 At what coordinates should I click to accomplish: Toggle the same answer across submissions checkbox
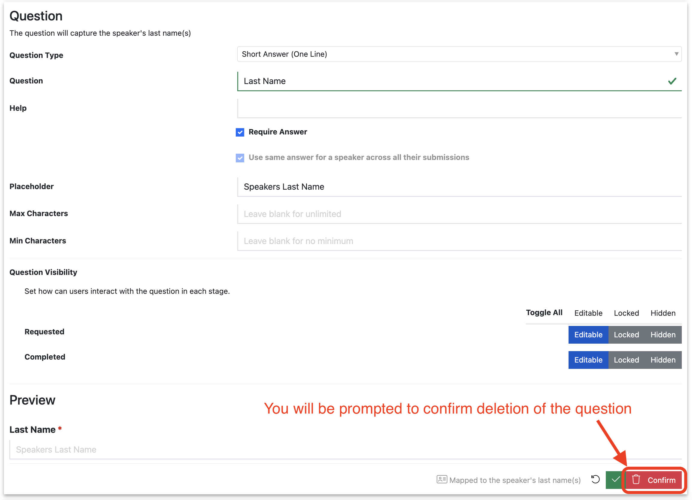pyautogui.click(x=240, y=158)
